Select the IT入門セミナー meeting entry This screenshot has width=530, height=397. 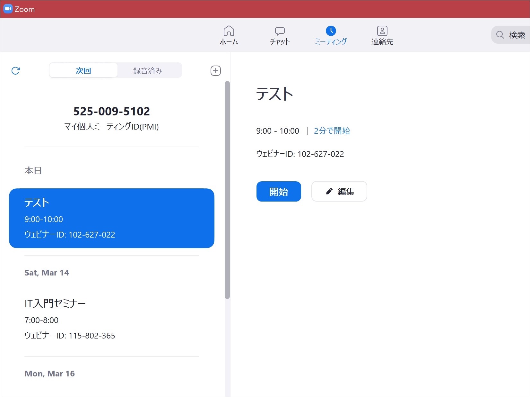point(112,319)
